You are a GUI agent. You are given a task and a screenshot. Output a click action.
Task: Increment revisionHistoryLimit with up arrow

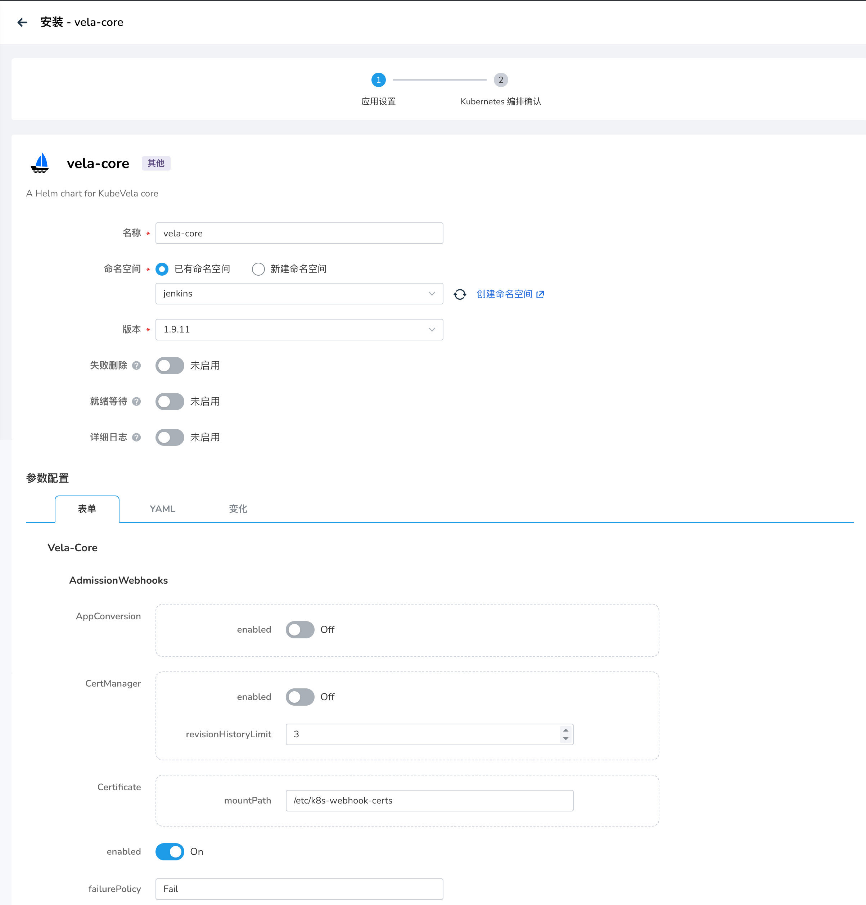click(565, 730)
